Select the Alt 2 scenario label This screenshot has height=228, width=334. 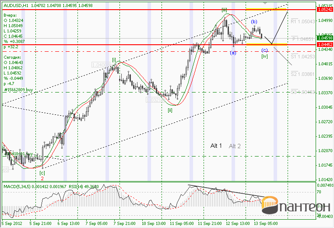pos(235,146)
